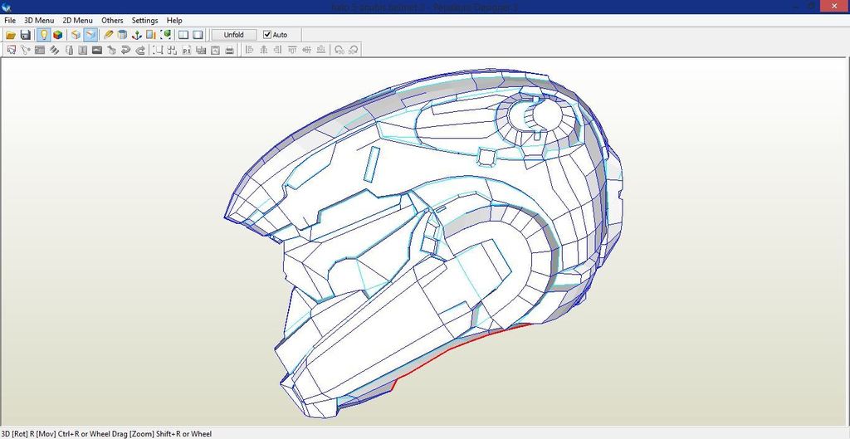The image size is (850, 439).
Task: Click the align bottom icon
Action: point(321,50)
